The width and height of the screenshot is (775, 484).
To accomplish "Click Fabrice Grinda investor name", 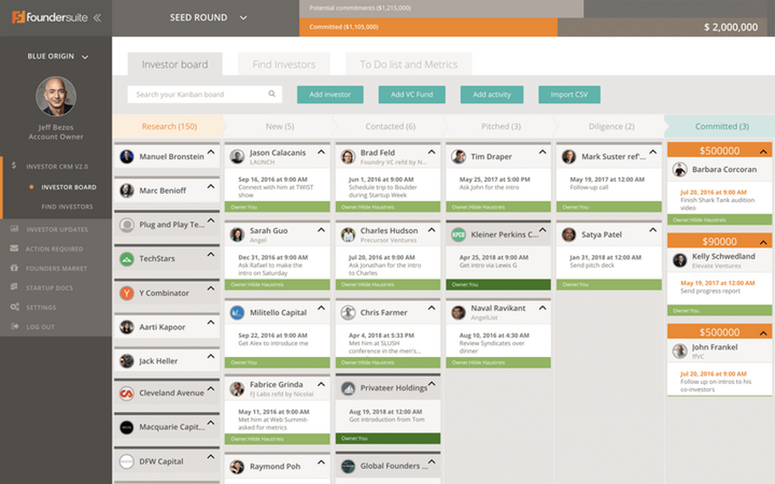I will 277,384.
